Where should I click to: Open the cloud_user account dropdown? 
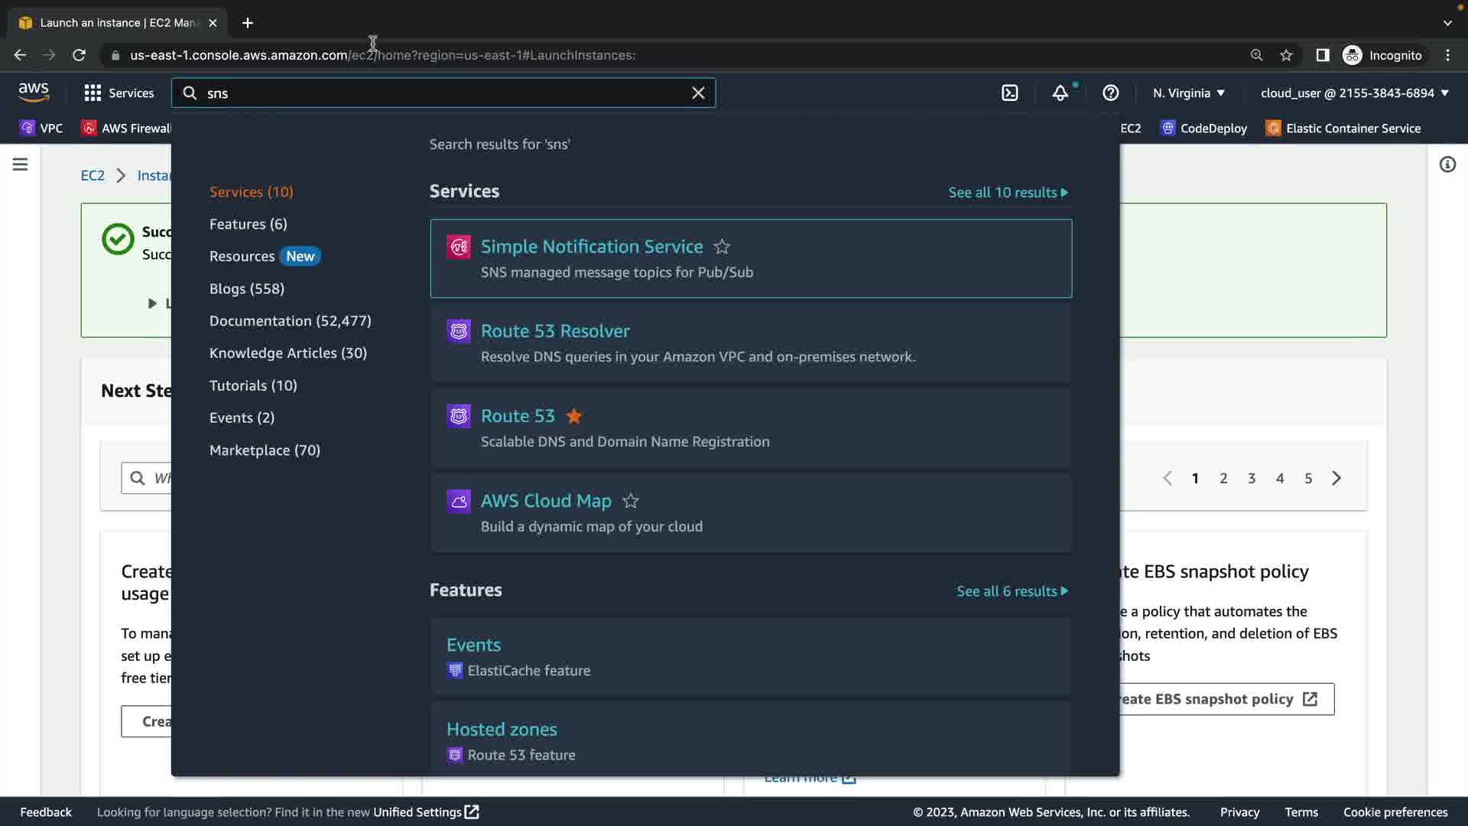1354,93
